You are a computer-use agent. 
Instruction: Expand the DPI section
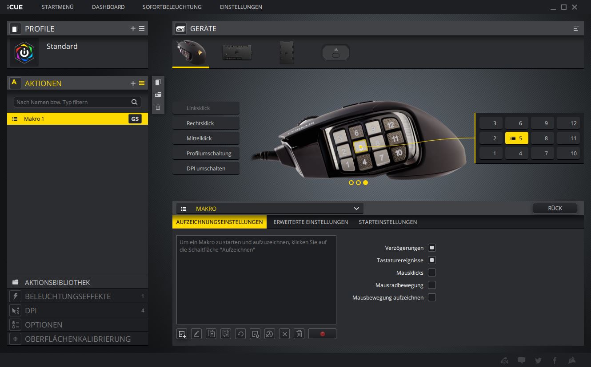click(77, 311)
